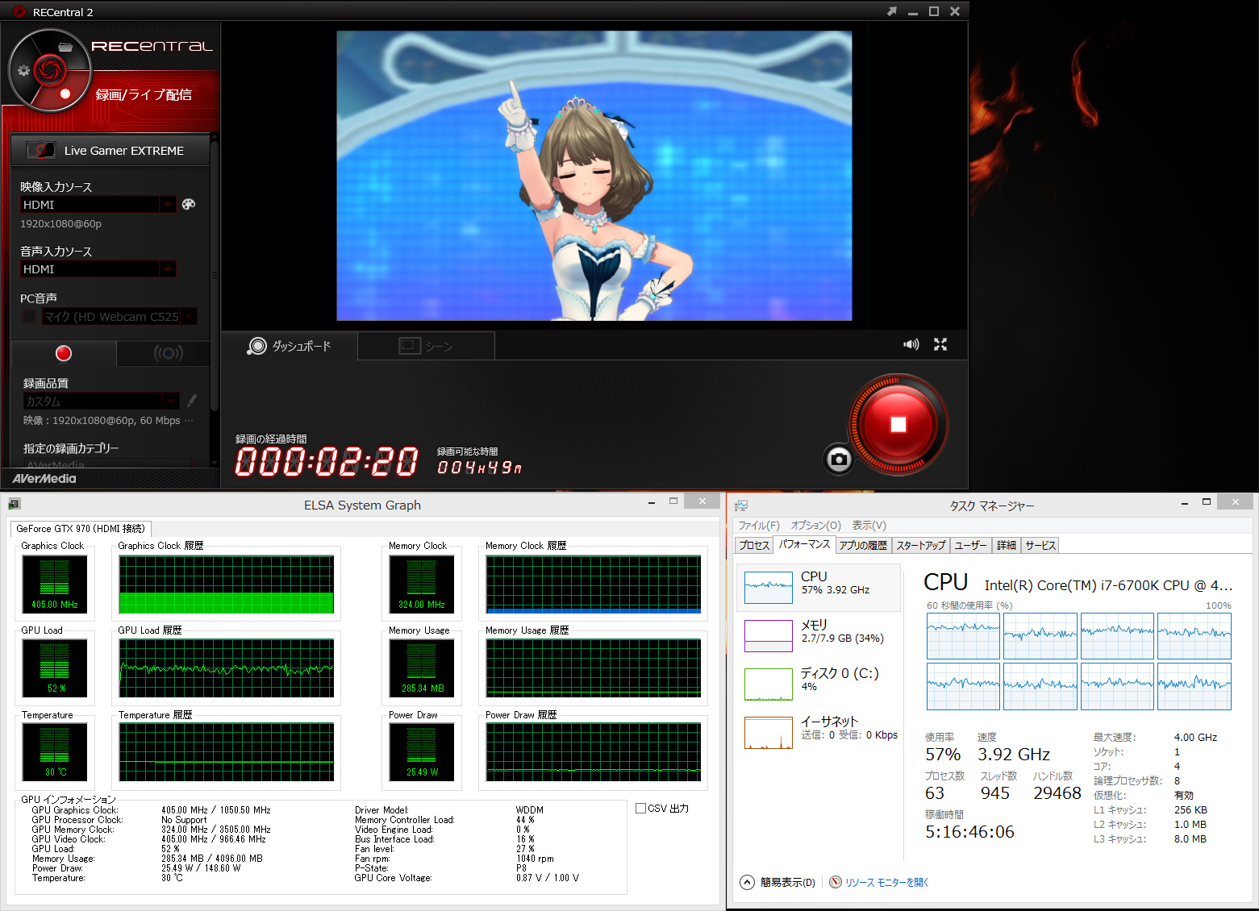Image resolution: width=1259 pixels, height=911 pixels.
Task: Expand the 音声入力ソース HDMI dropdown
Action: tap(168, 269)
